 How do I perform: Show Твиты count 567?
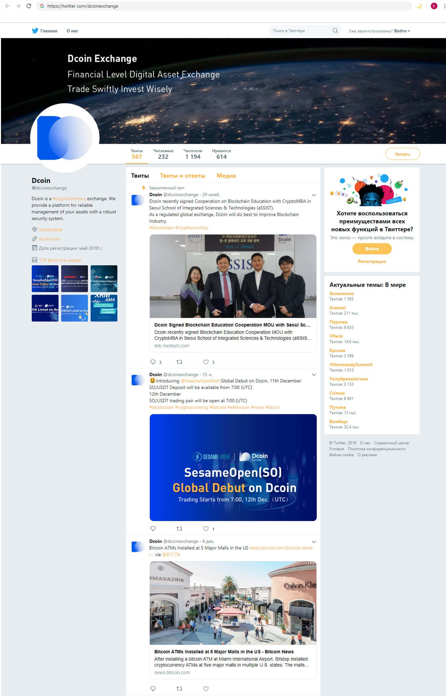coord(137,154)
